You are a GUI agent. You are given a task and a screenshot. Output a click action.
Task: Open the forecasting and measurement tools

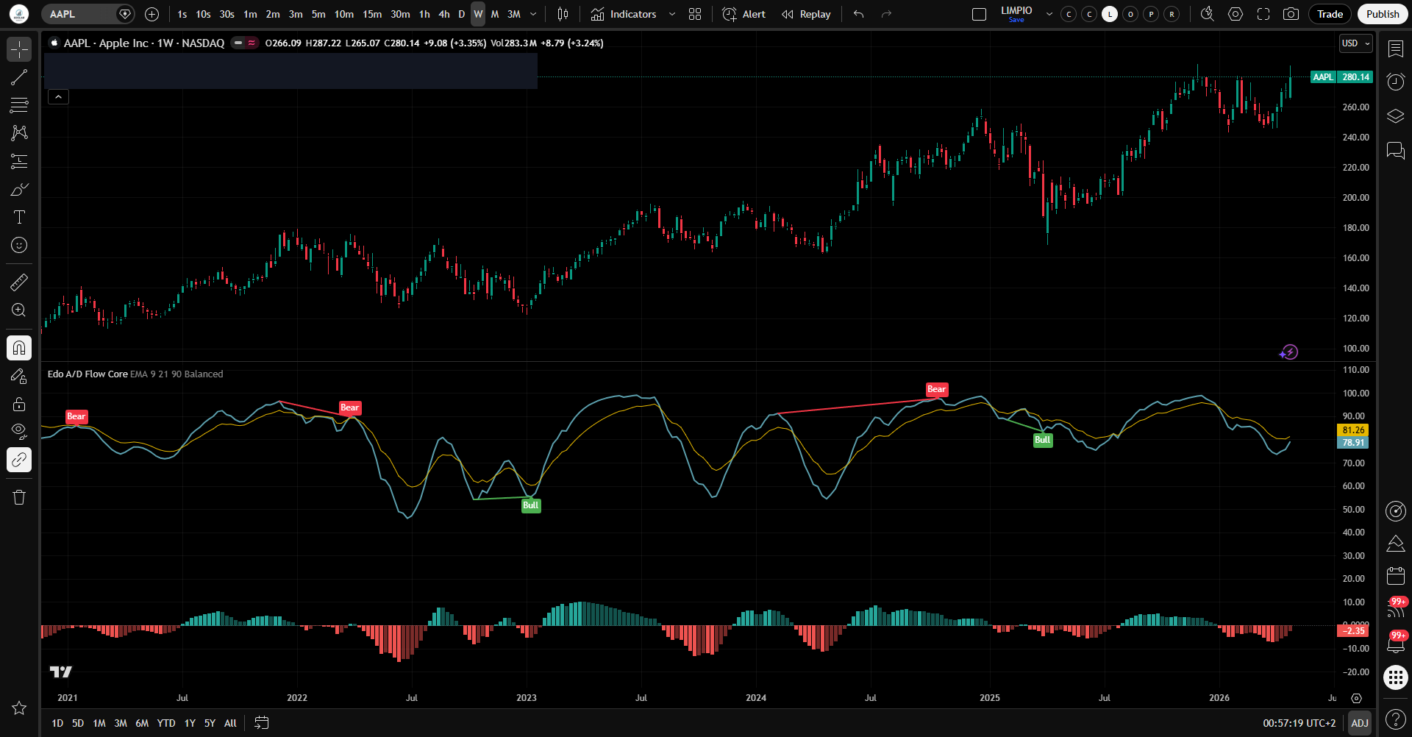coord(19,161)
